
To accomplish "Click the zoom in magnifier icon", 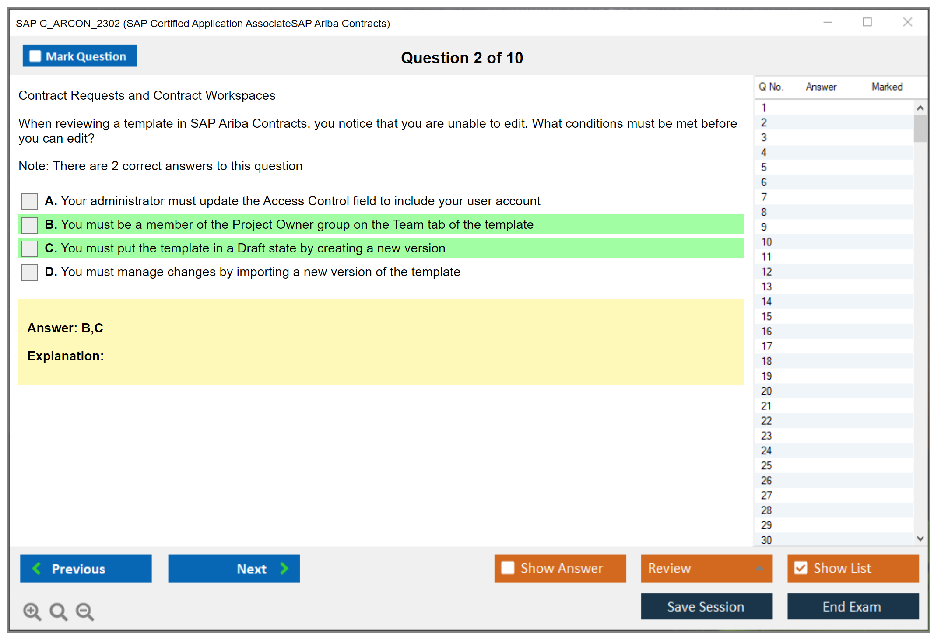I will (32, 611).
